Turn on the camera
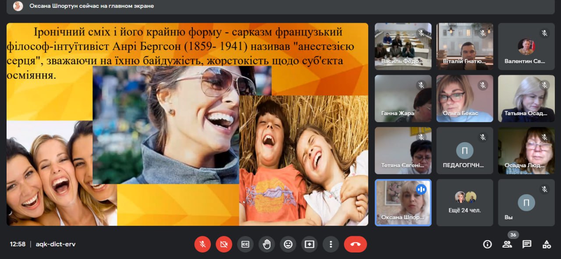561x259 pixels. click(x=224, y=245)
